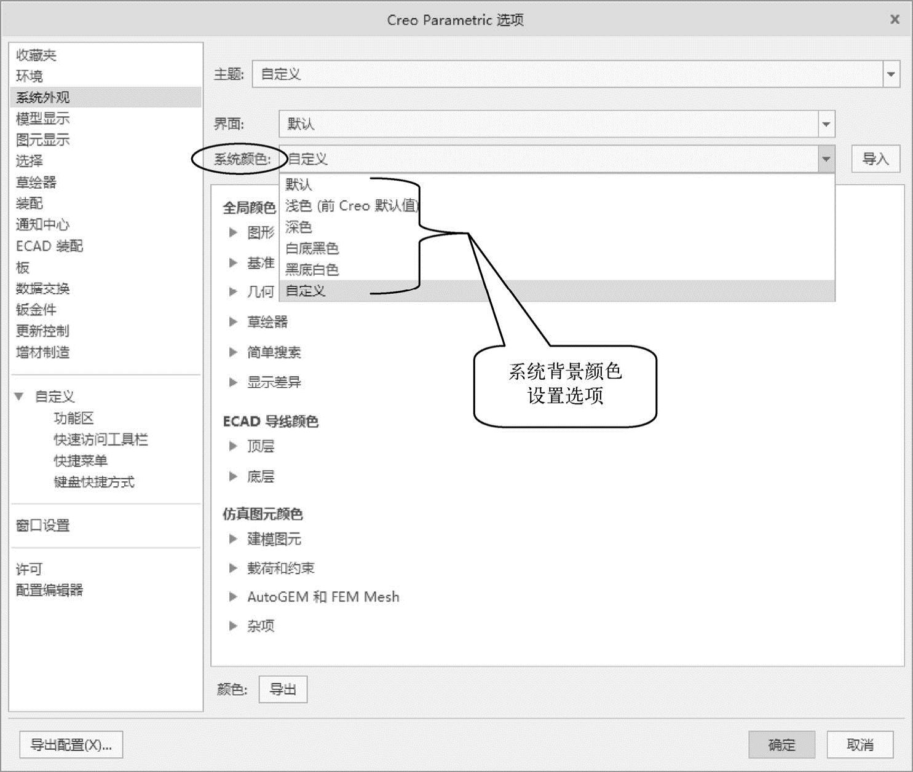Open the 主题 theme dropdown
The image size is (913, 772).
point(891,74)
